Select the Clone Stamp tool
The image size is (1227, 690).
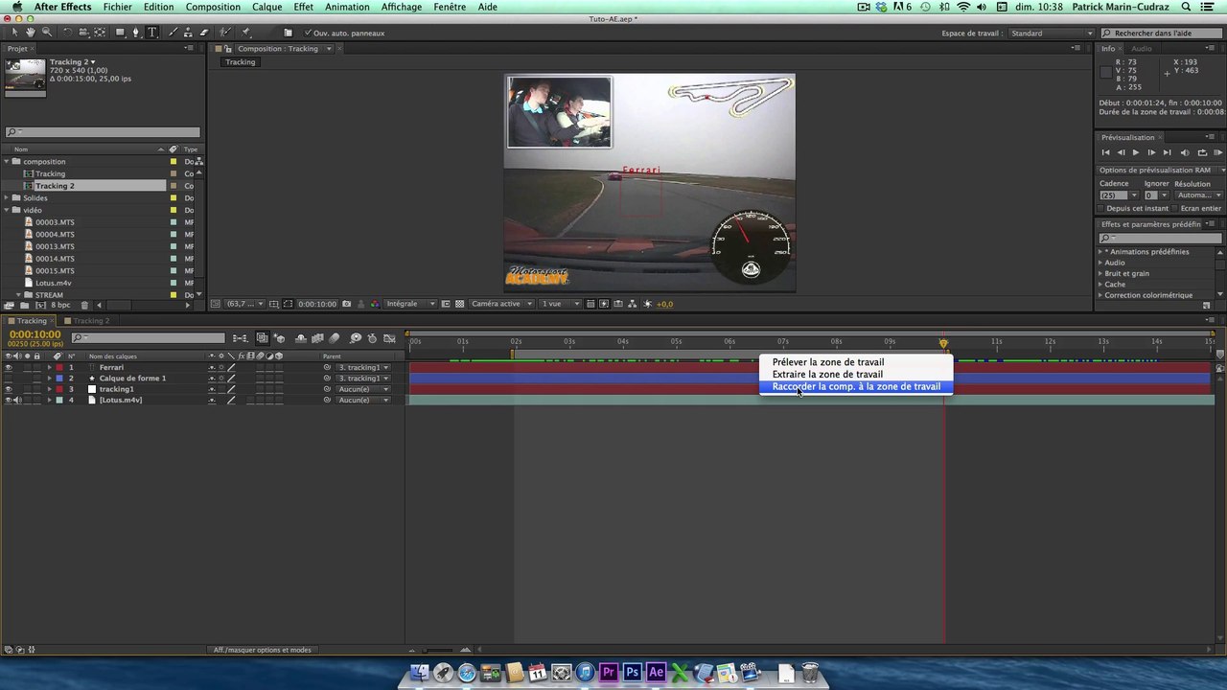(x=189, y=33)
